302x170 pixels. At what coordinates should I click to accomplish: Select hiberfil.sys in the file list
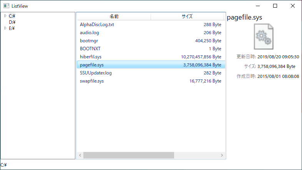click(x=151, y=57)
